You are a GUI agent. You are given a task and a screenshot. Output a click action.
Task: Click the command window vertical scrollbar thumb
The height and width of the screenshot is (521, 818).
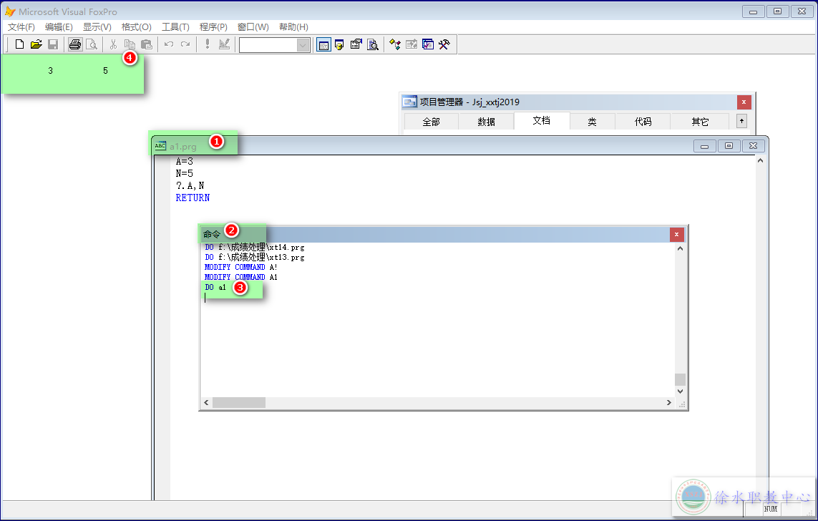(x=680, y=379)
